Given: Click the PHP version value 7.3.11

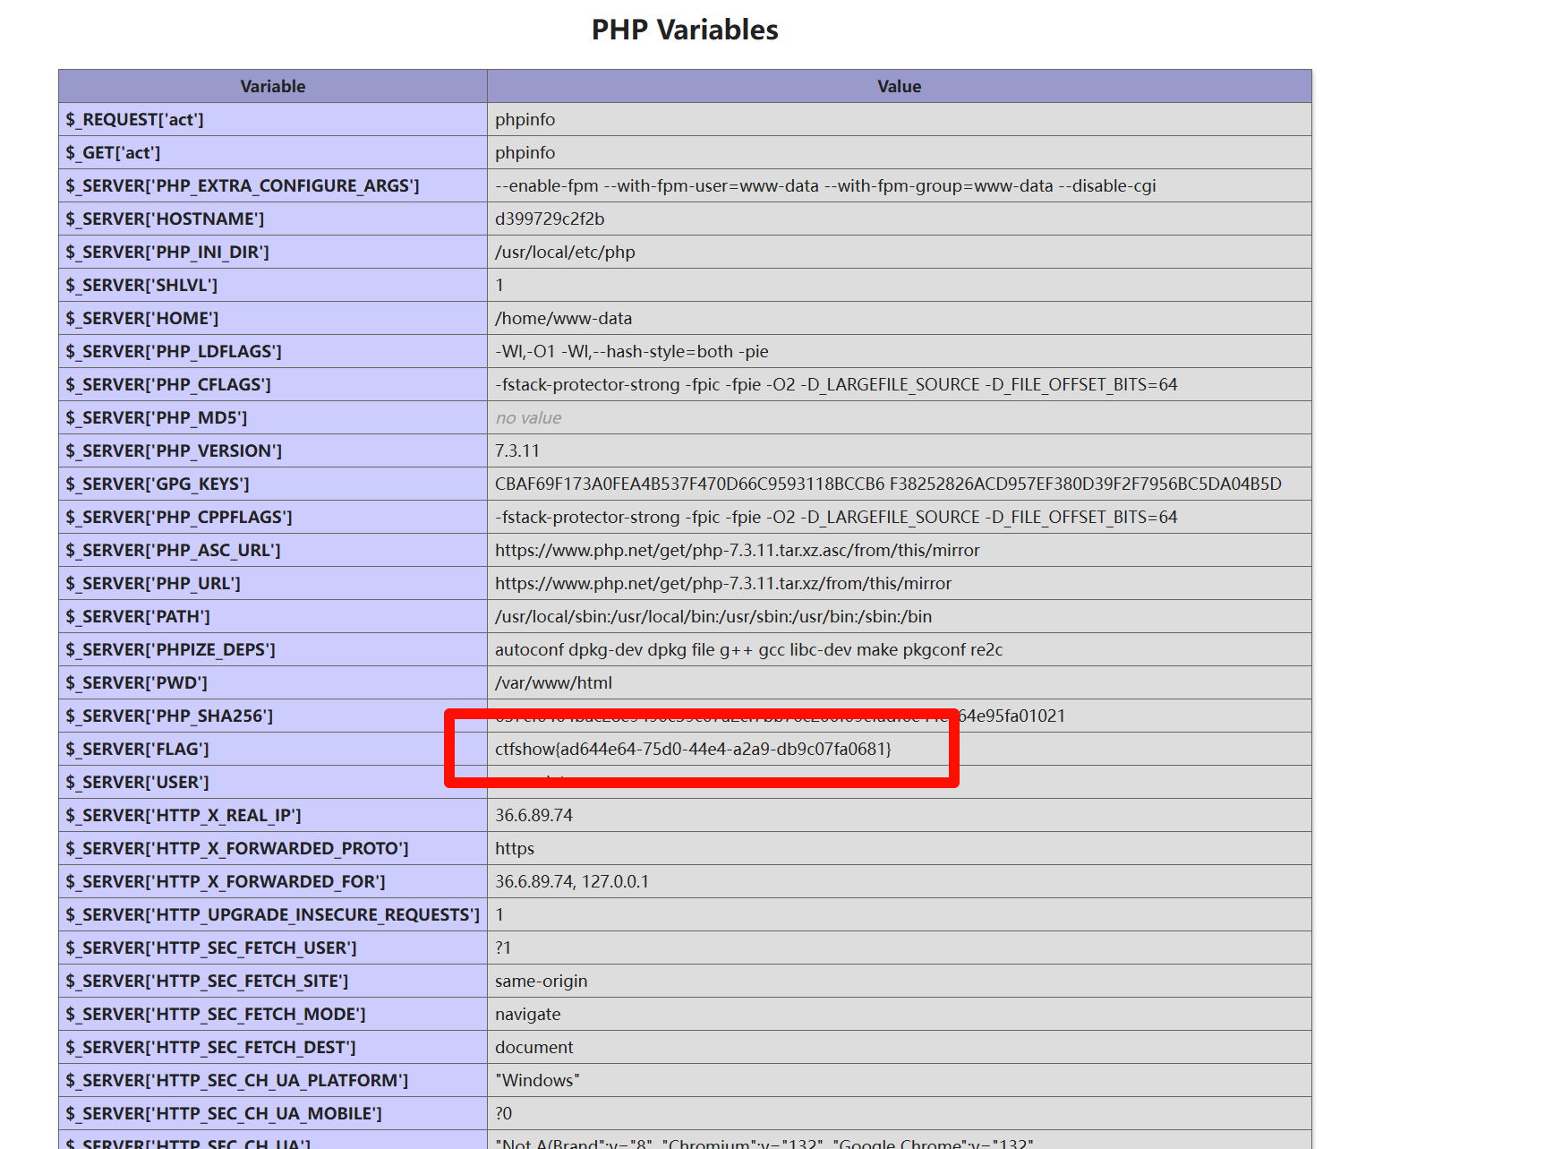Looking at the screenshot, I should [x=517, y=451].
